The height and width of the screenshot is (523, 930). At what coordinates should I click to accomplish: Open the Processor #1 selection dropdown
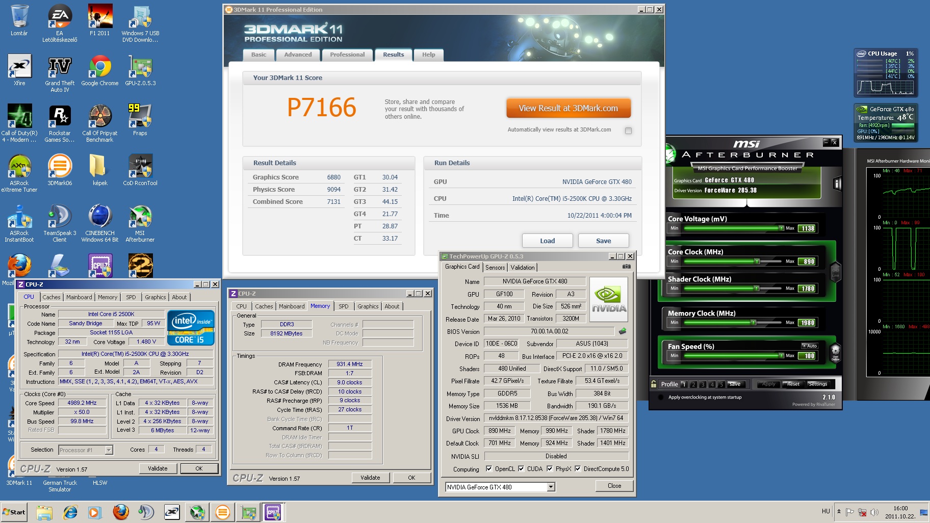point(109,450)
